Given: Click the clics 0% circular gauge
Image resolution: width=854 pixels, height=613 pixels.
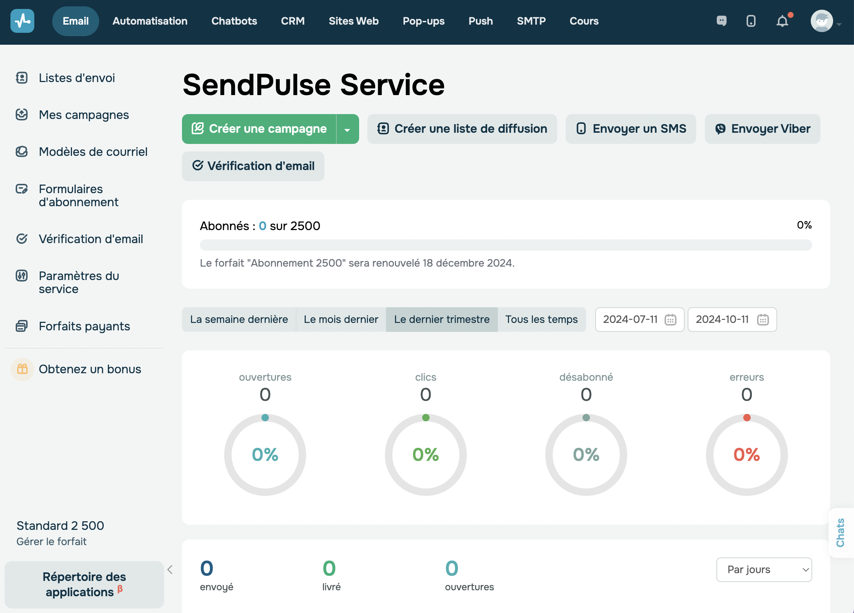Looking at the screenshot, I should tap(426, 455).
